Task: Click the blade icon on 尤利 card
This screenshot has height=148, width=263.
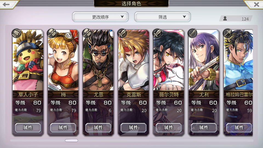Action: pos(193,33)
